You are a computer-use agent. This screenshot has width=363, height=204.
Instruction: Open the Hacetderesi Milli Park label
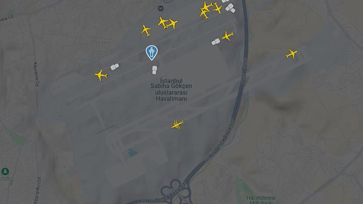pyautogui.click(x=261, y=200)
